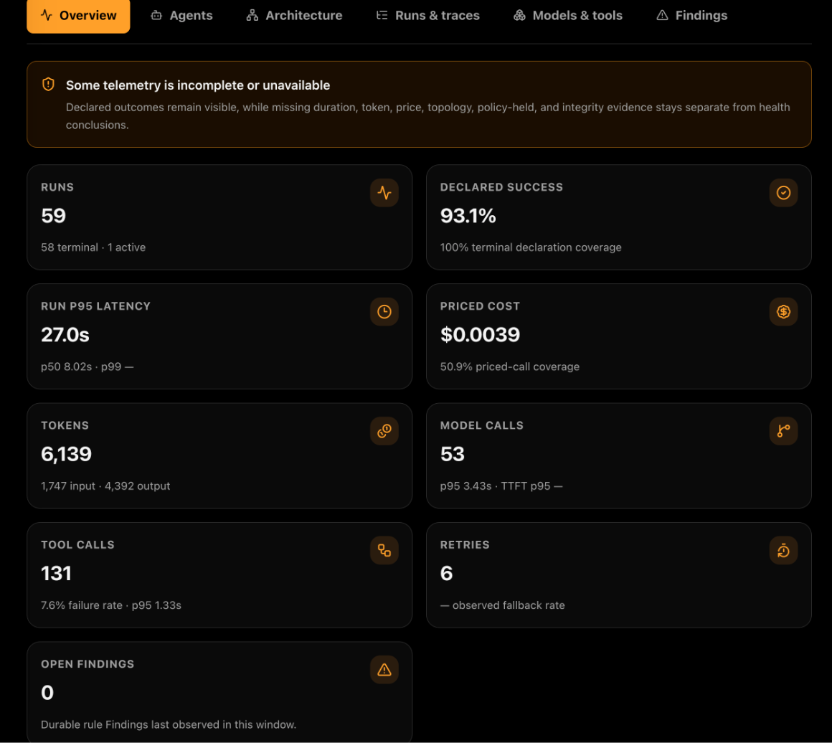
Task: Click '— observed fallback rate' text
Action: pos(503,605)
